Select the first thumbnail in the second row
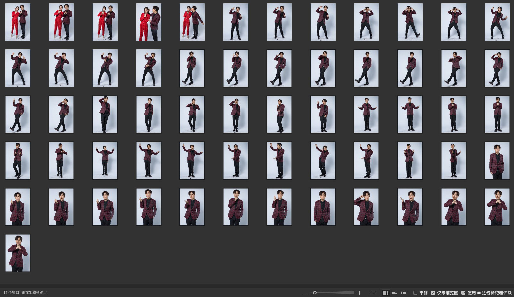The height and width of the screenshot is (297, 514). click(x=18, y=68)
